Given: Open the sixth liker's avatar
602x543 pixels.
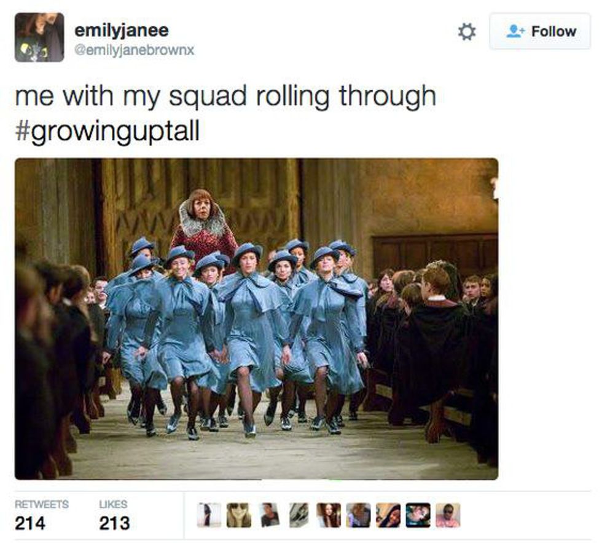Looking at the screenshot, I should click(358, 515).
